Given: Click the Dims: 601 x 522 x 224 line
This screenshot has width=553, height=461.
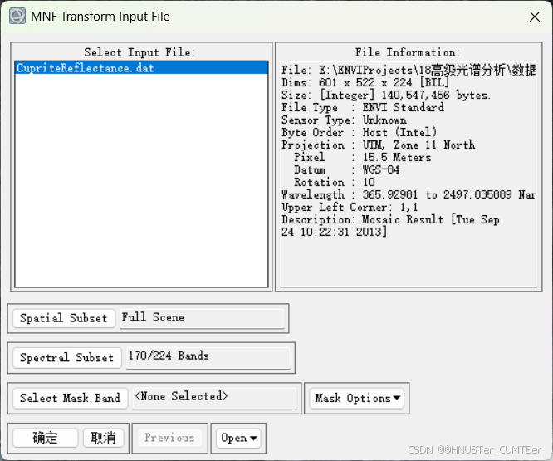Looking at the screenshot, I should pyautogui.click(x=365, y=82).
